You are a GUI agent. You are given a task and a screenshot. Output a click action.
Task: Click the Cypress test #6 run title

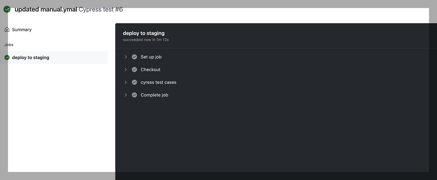pyautogui.click(x=101, y=9)
